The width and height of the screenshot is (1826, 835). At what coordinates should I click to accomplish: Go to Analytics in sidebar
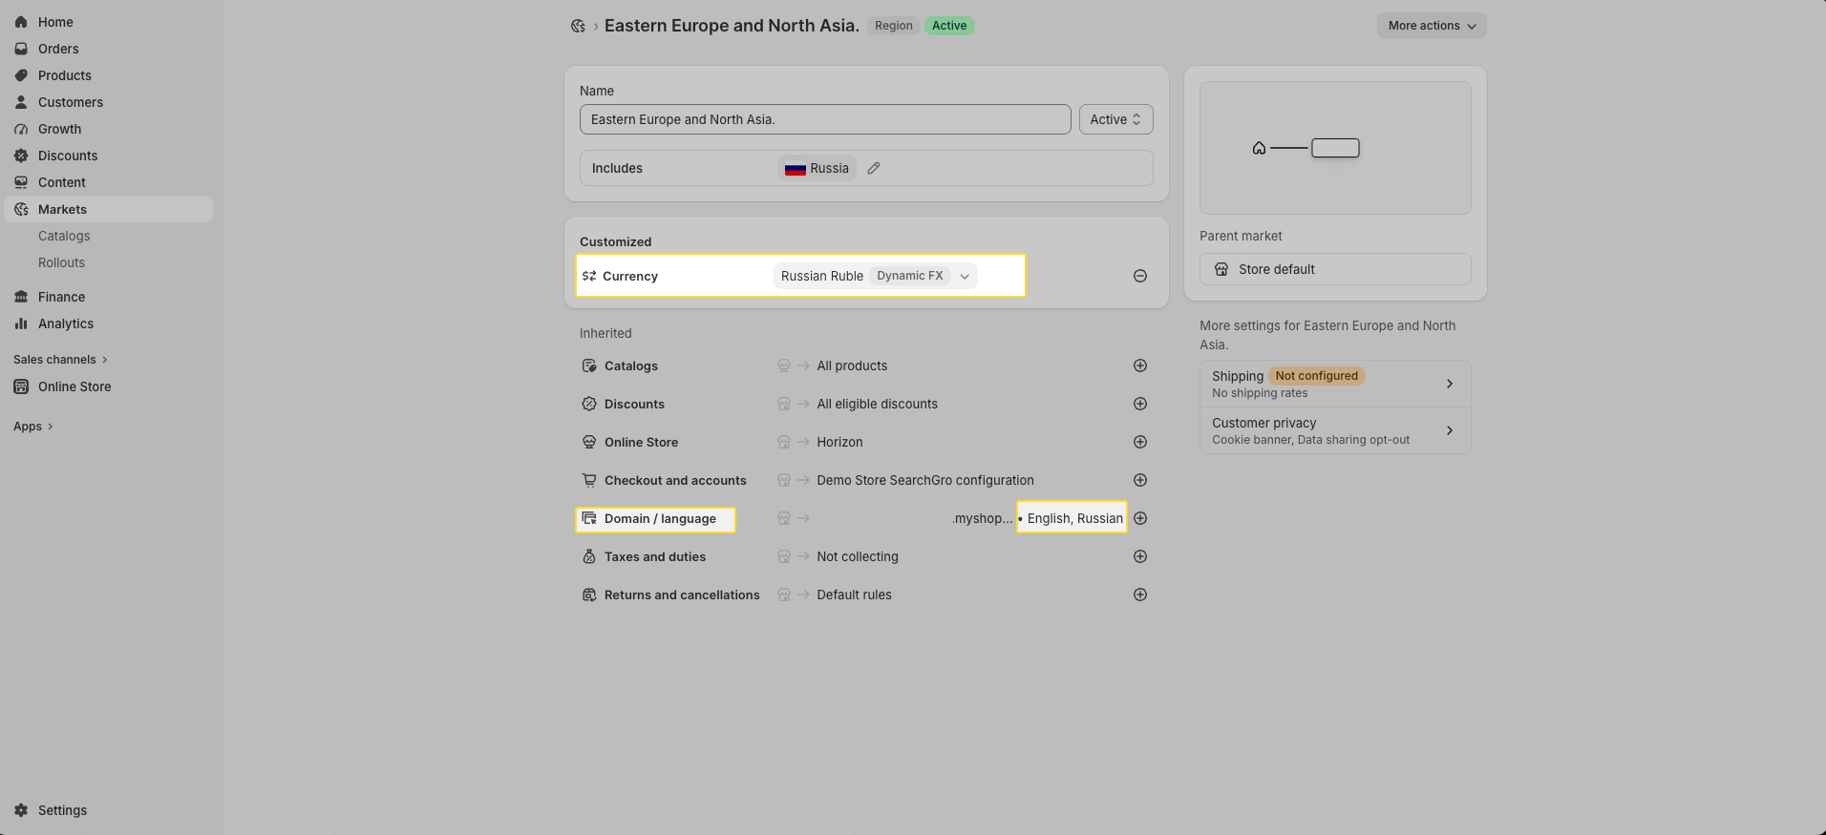(66, 324)
